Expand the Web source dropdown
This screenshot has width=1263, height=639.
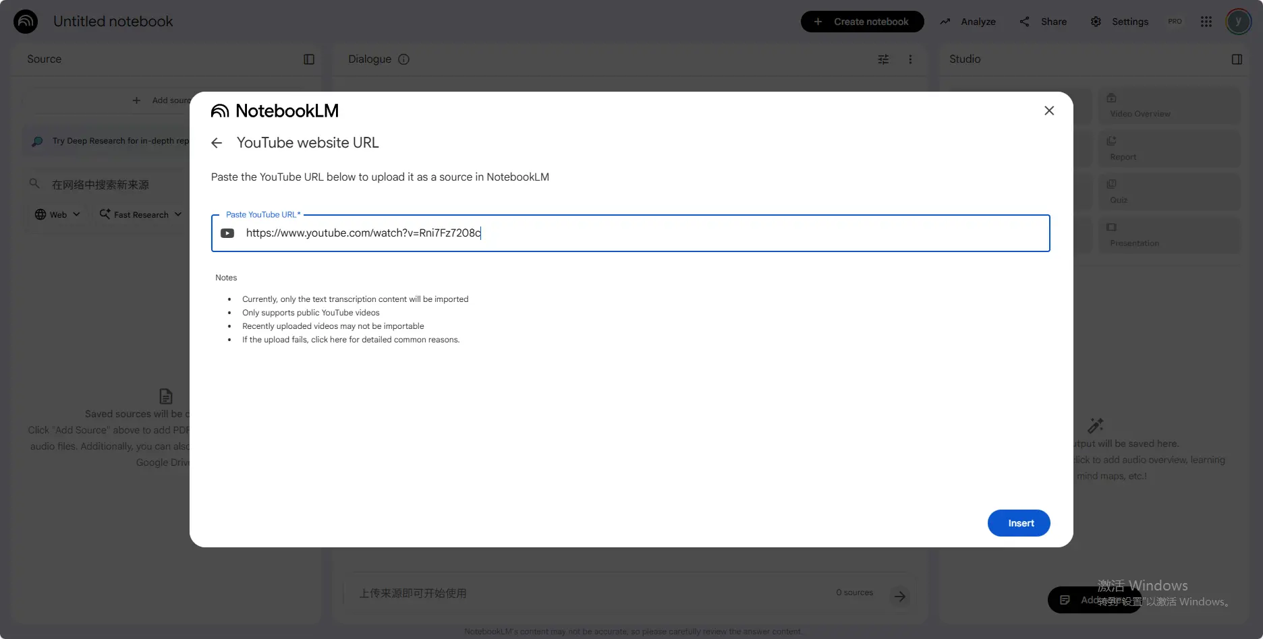coord(57,214)
